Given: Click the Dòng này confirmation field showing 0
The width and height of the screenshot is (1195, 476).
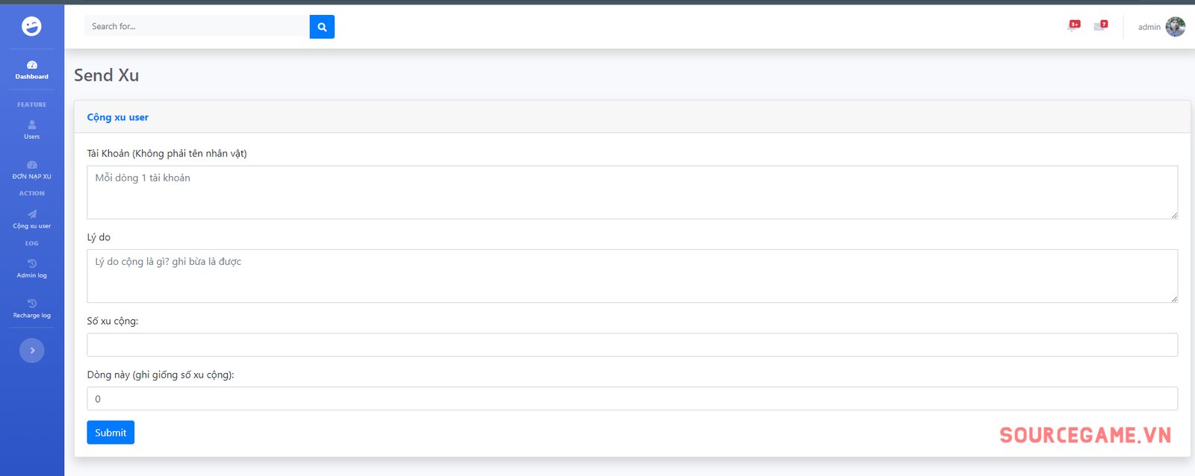Looking at the screenshot, I should [632, 398].
